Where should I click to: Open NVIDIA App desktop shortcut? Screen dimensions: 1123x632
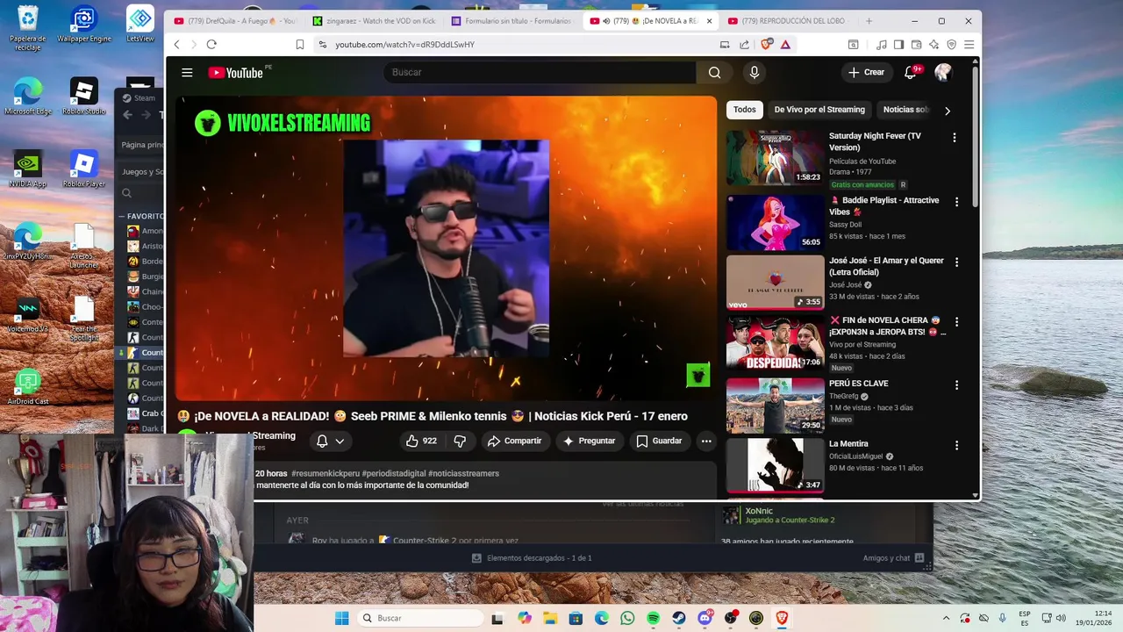point(28,169)
